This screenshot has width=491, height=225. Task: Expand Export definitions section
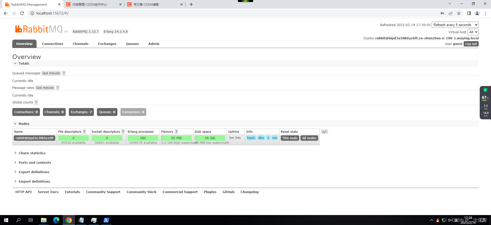point(34,172)
